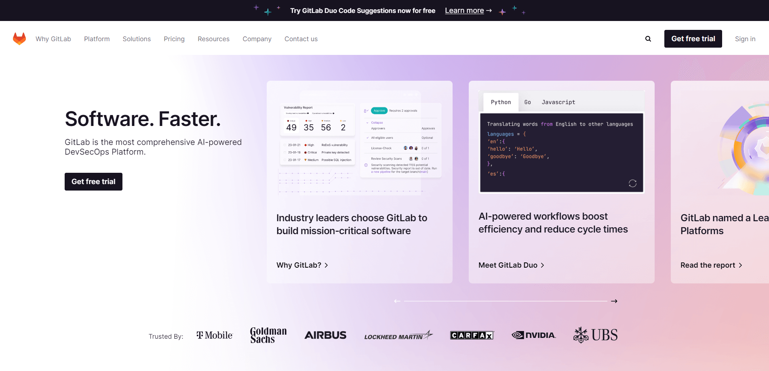Image resolution: width=769 pixels, height=371 pixels.
Task: Click Get free trial under hero text
Action: tap(93, 182)
